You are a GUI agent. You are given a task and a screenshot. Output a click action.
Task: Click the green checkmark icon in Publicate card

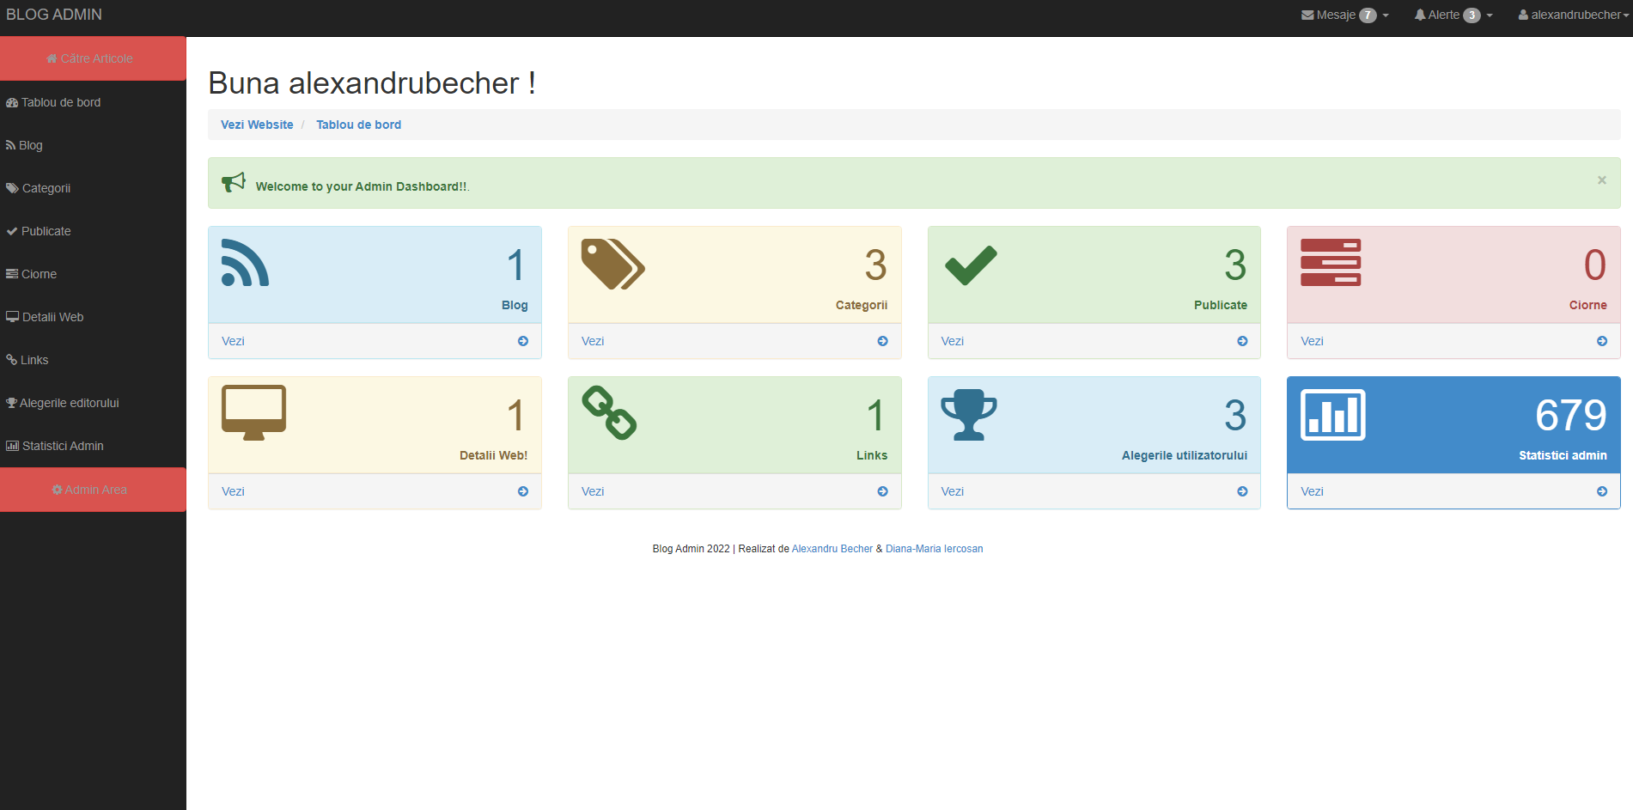click(x=971, y=265)
